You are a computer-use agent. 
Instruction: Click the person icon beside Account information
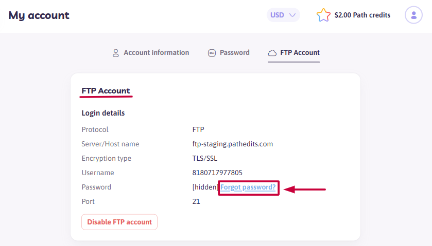coord(116,53)
